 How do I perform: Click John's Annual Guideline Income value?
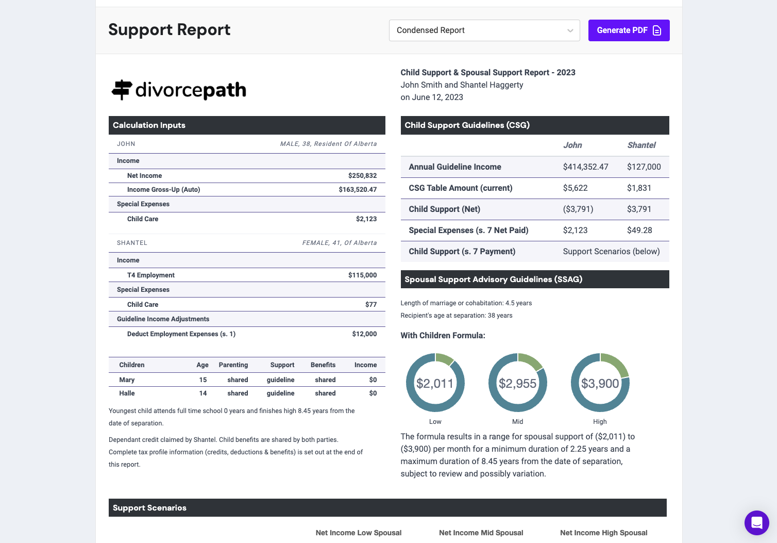coord(585,167)
